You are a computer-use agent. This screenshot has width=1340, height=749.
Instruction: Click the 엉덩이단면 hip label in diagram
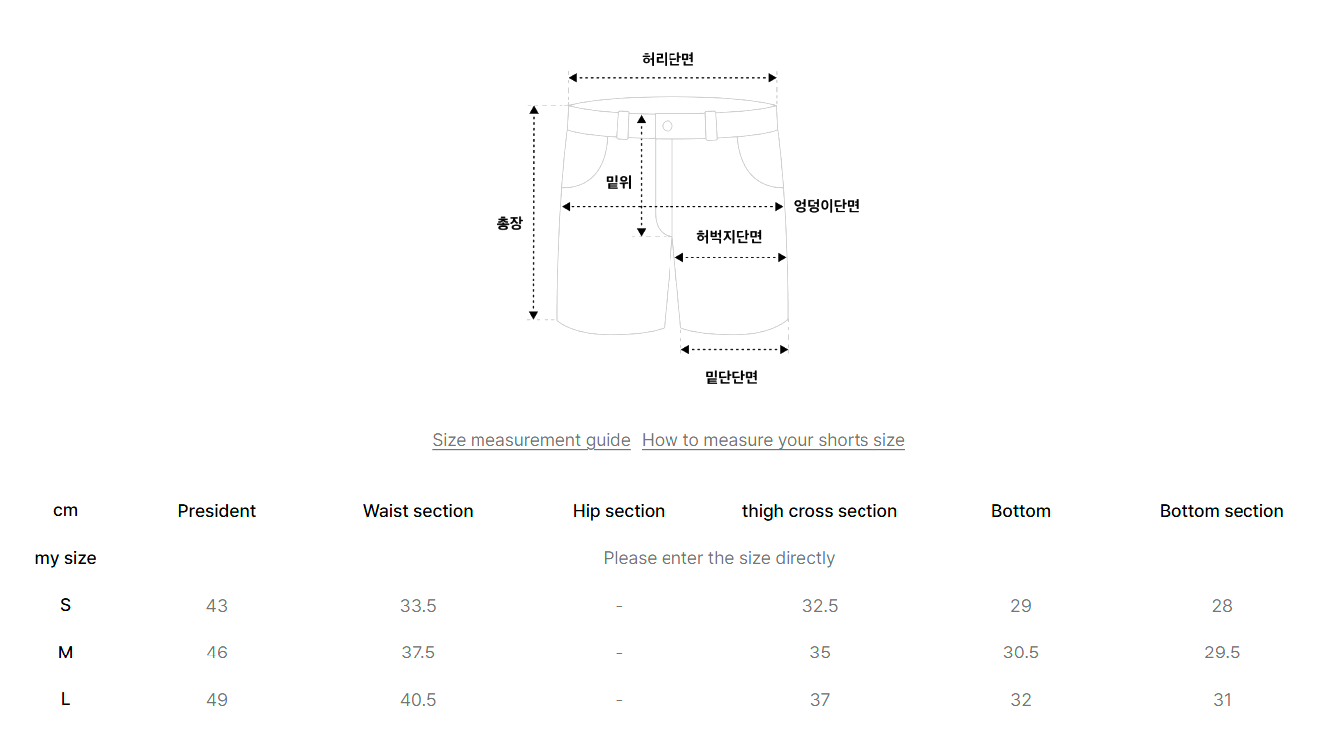coord(826,206)
